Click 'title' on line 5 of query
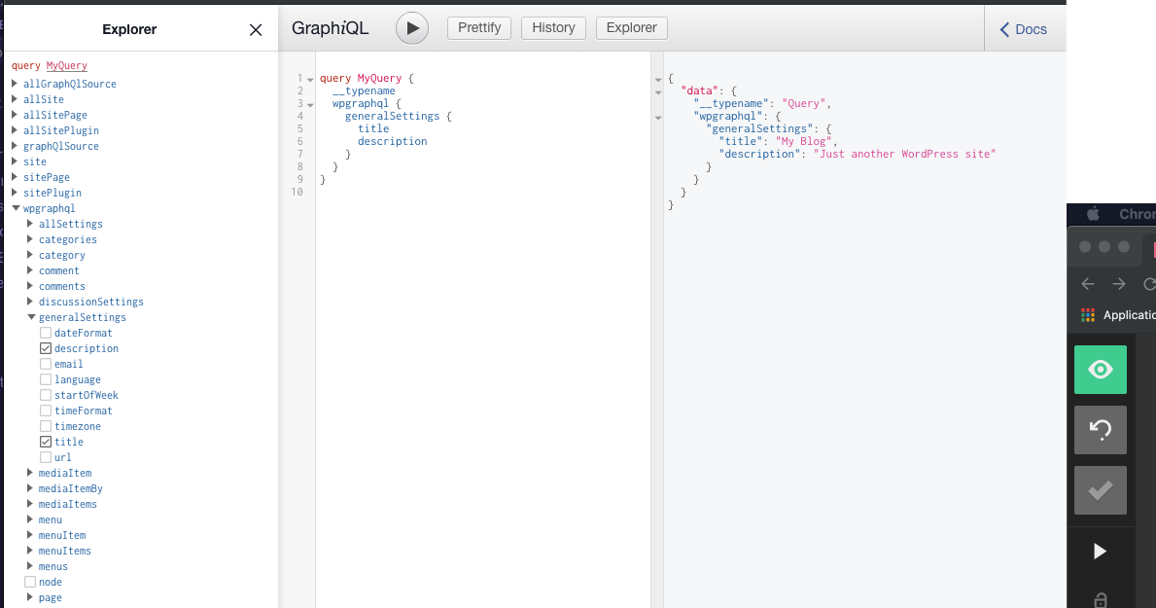The image size is (1156, 608). tap(373, 128)
